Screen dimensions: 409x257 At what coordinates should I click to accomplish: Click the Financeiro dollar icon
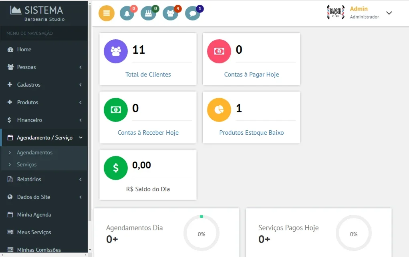9,120
